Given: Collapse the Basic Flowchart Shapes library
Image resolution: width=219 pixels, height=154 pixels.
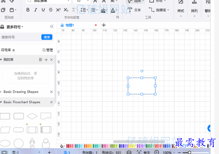Looking at the screenshot, I should [x=1, y=102].
